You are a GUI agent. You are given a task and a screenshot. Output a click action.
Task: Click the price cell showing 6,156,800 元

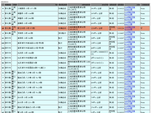click(x=79, y=107)
